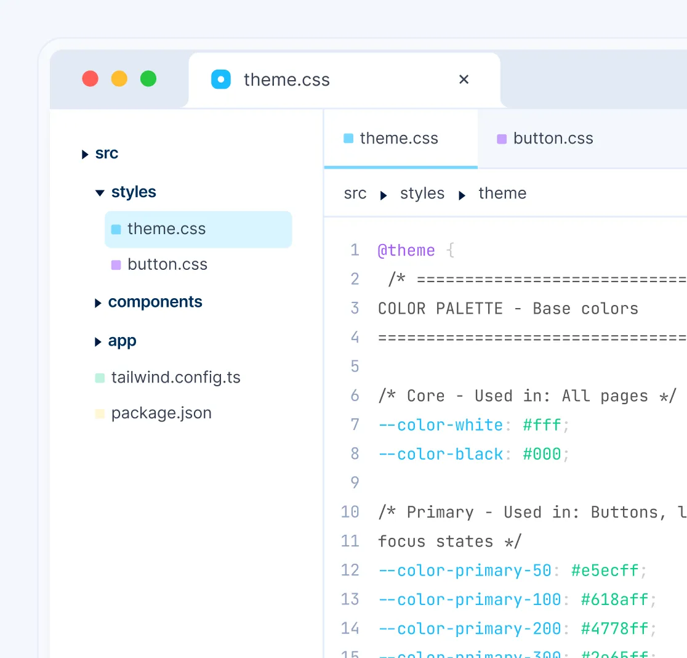Close the theme.css window tab
This screenshot has height=658, width=687.
pos(464,79)
